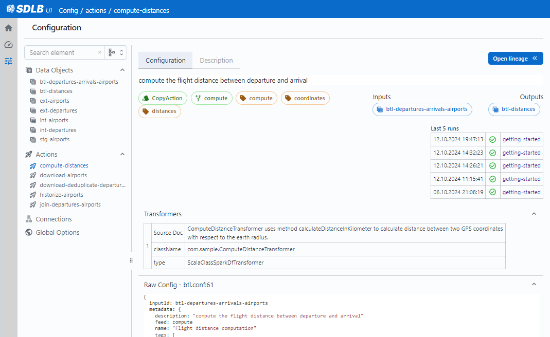Viewport: 550px width, 337px height.
Task: Click the Open lineage button
Action: [515, 59]
